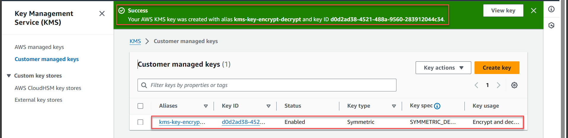Open key ID d0d2ad38-452... link

click(x=243, y=122)
